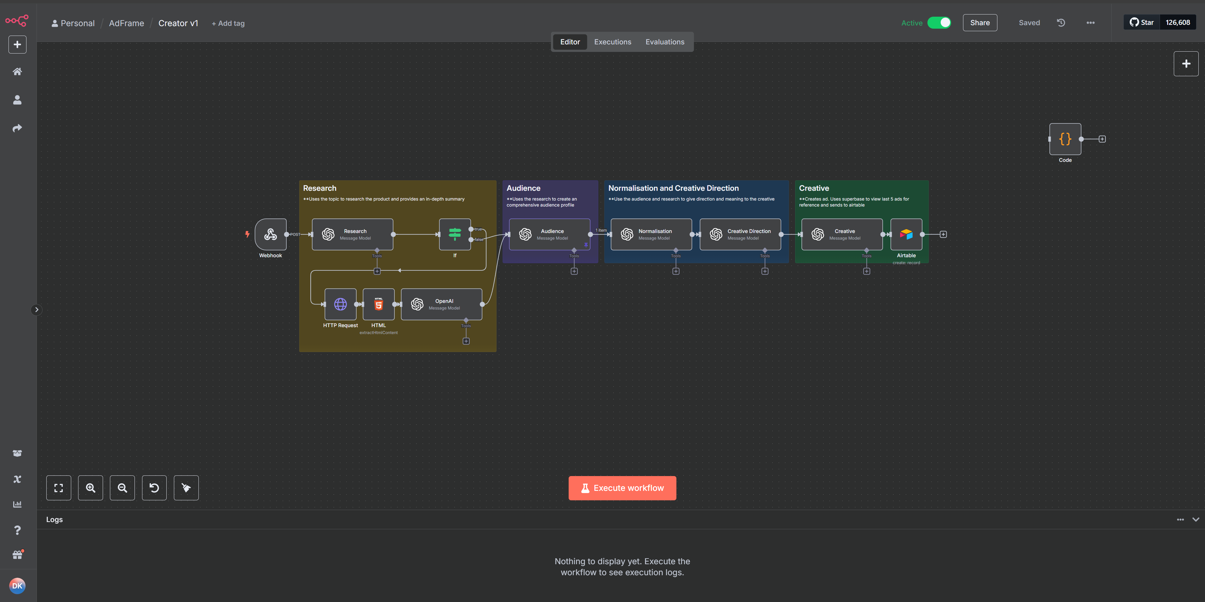Open workflow history clock icon
The height and width of the screenshot is (602, 1205).
1061,22
